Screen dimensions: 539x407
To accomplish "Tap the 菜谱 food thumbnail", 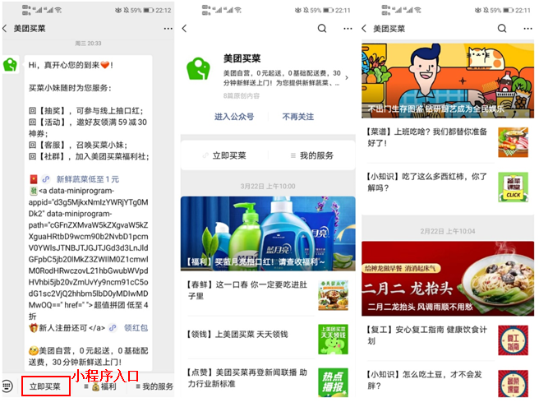I will (513, 142).
